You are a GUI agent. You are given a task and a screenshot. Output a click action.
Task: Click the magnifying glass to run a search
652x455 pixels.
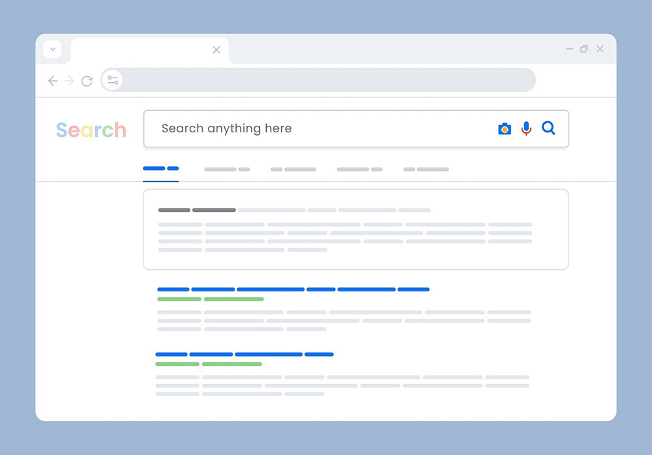[x=548, y=128]
